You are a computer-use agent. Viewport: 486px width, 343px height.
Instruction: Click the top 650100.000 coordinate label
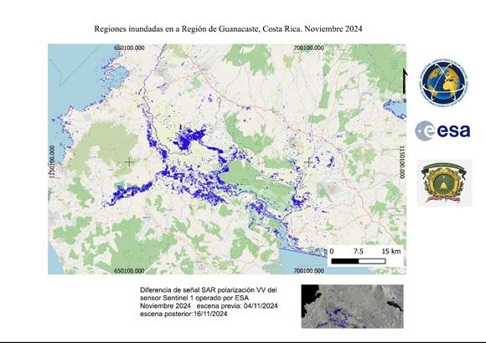tap(129, 48)
